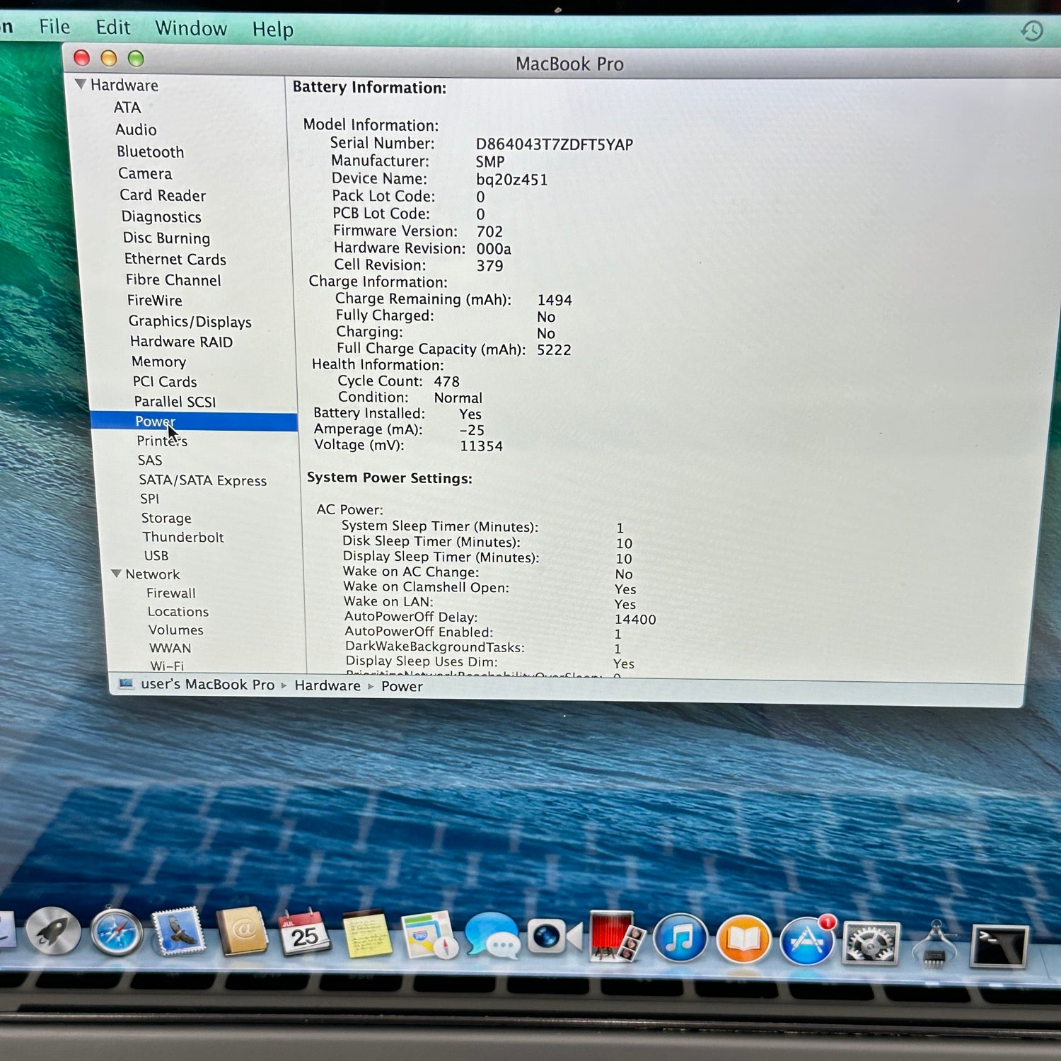
Task: Select Audio in the sidebar
Action: [x=136, y=129]
